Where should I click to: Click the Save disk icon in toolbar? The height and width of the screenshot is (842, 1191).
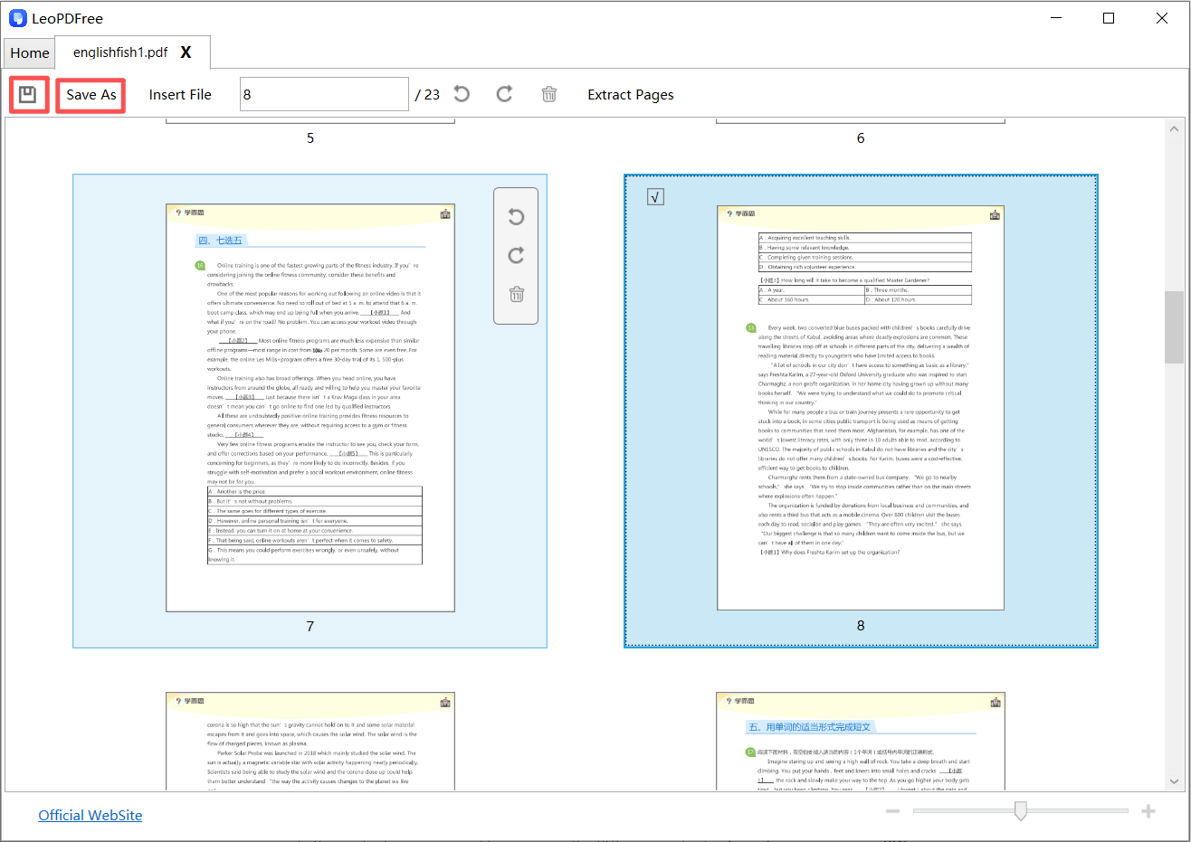pos(28,95)
